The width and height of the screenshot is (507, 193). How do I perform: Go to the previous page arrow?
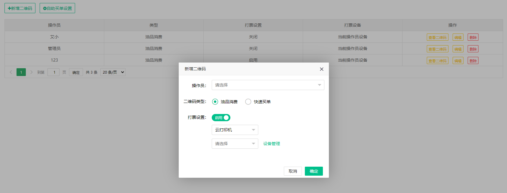[11, 72]
